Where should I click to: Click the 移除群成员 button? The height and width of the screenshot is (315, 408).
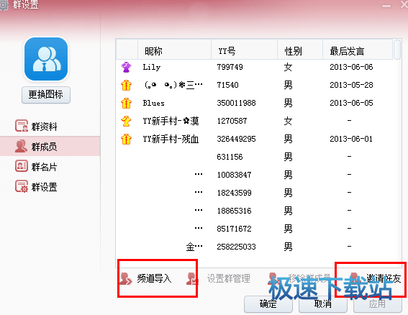coord(299,278)
